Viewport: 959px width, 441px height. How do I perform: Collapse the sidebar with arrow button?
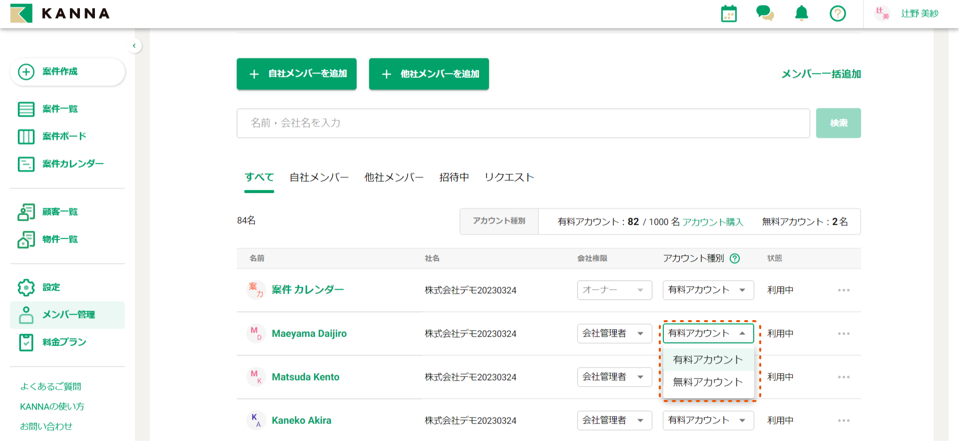(x=134, y=46)
